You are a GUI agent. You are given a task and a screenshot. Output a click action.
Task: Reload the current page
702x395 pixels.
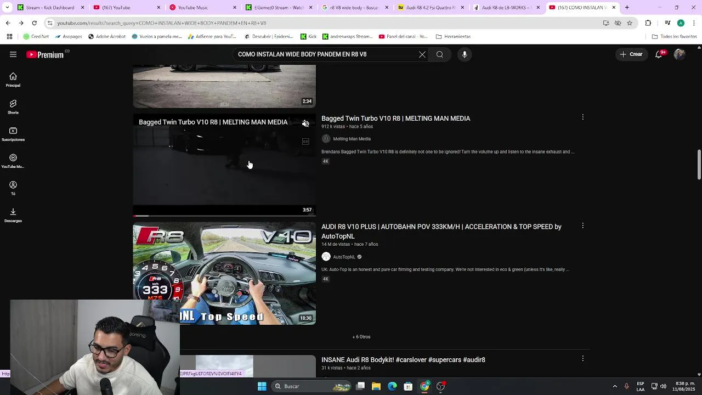coord(34,23)
